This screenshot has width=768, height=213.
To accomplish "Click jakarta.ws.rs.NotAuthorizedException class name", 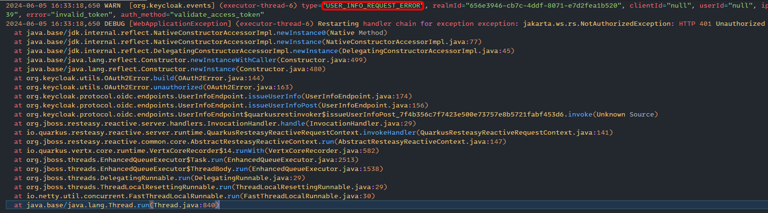I will point(597,23).
